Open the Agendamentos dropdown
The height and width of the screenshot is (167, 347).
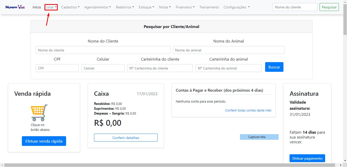point(98,7)
